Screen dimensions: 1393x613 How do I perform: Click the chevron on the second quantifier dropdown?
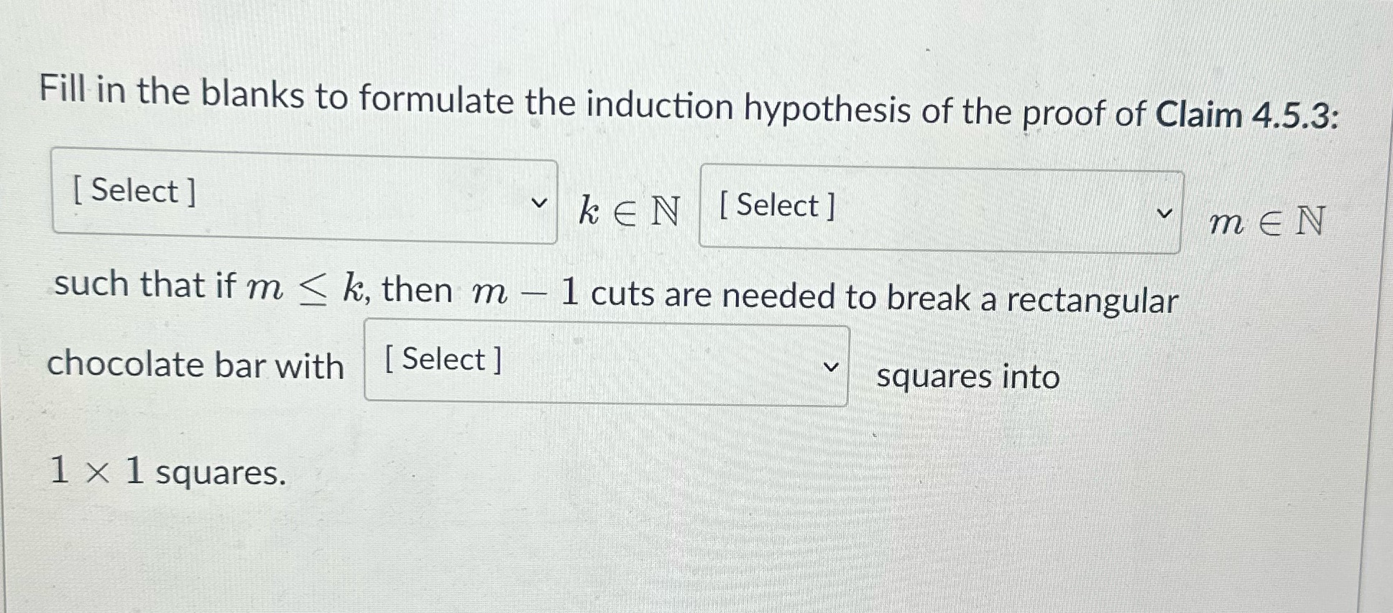pos(1166,212)
